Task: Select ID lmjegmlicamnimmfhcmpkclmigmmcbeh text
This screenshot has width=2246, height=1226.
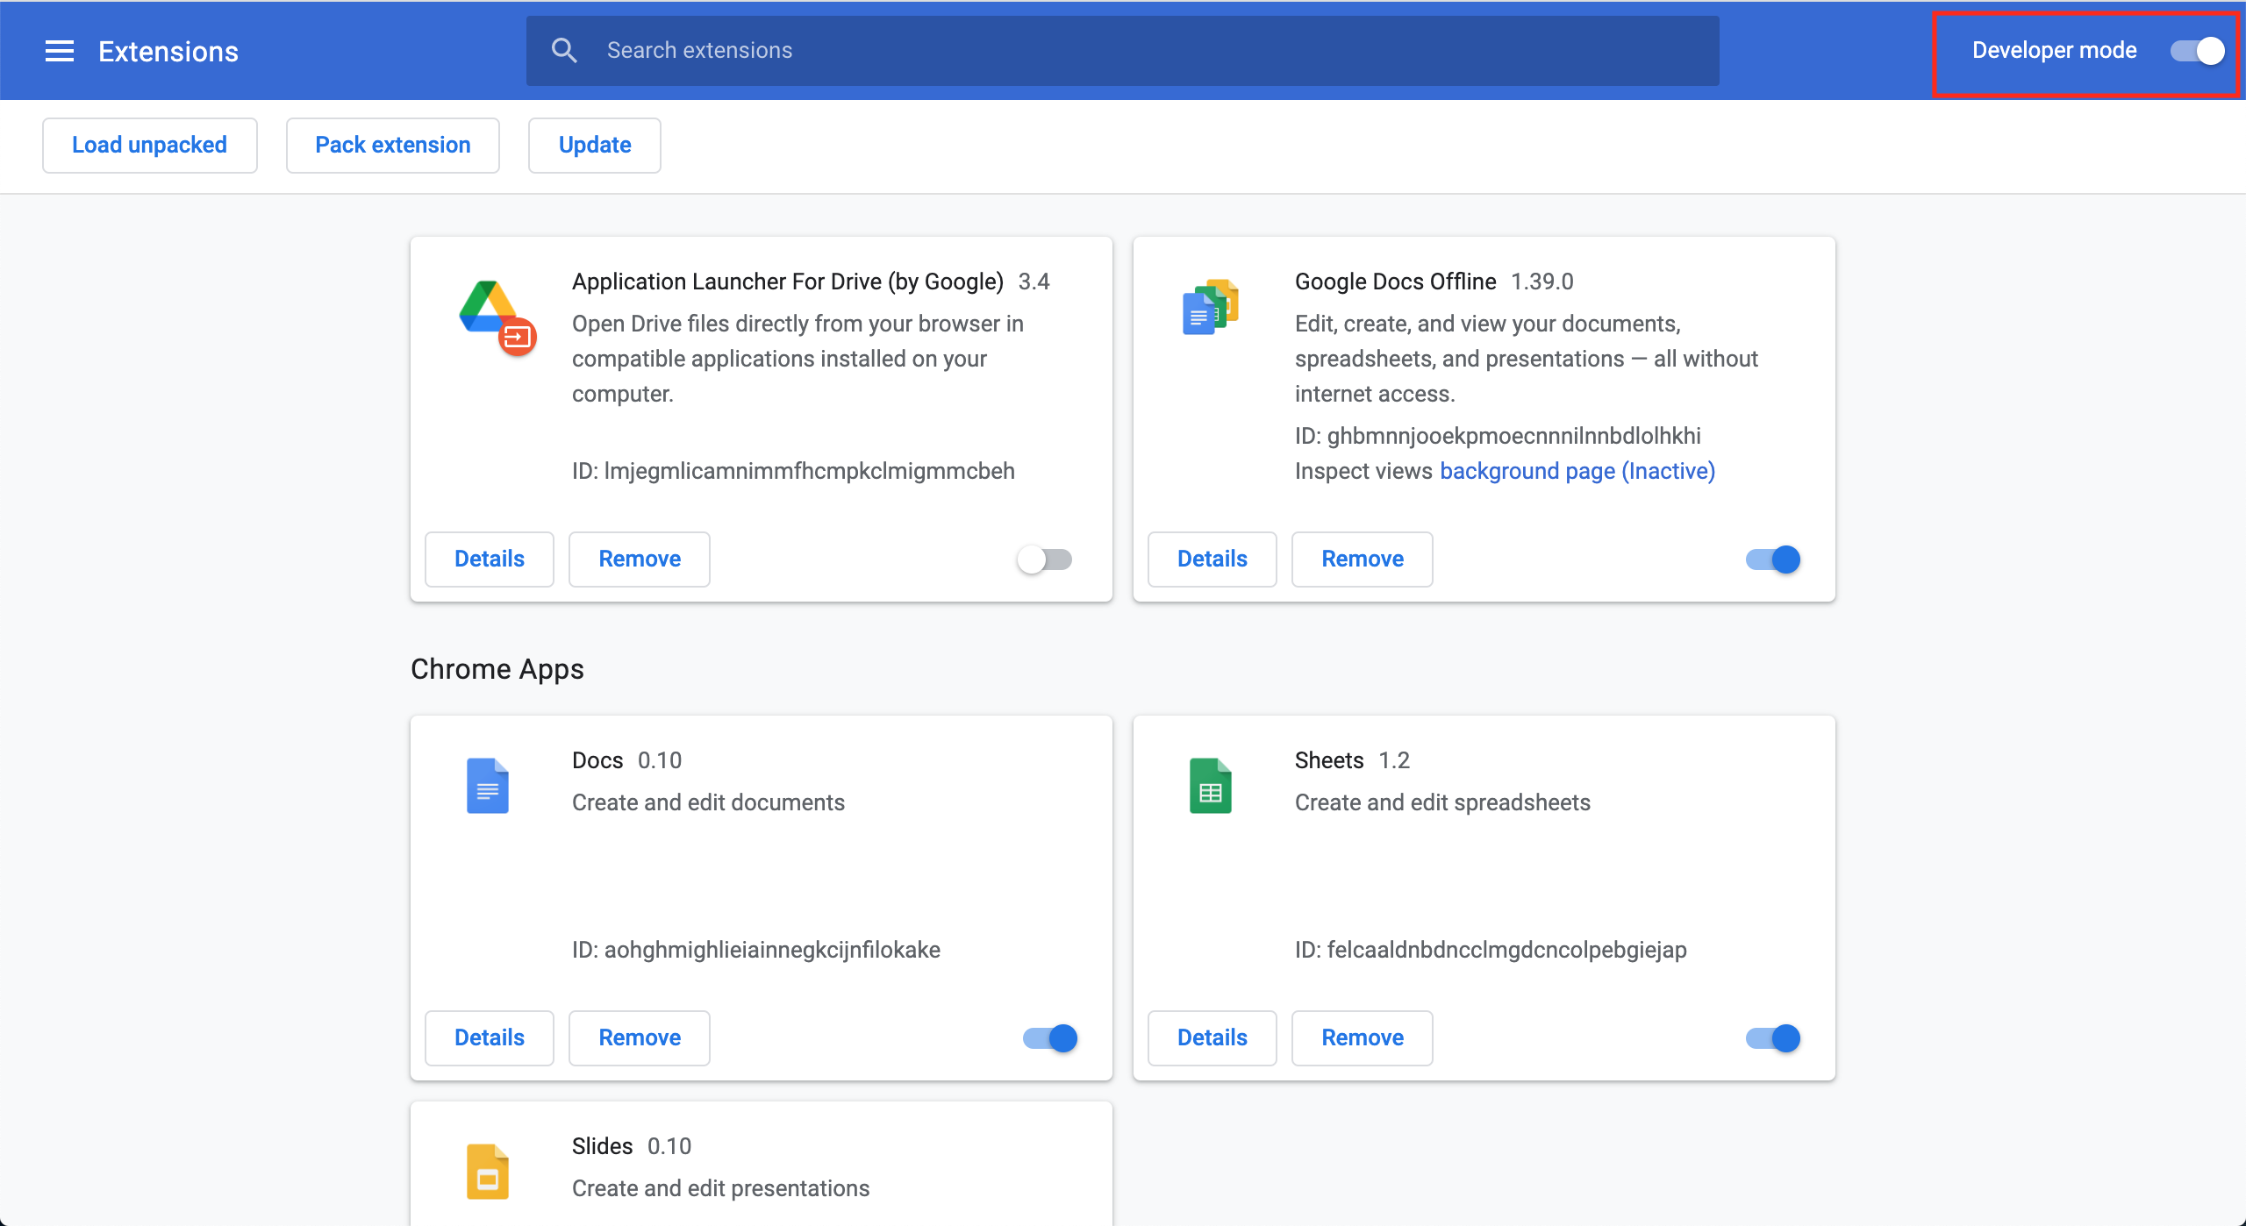Action: pos(793,471)
